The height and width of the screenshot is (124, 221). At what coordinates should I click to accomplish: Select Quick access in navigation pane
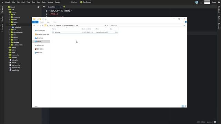(x=41, y=31)
